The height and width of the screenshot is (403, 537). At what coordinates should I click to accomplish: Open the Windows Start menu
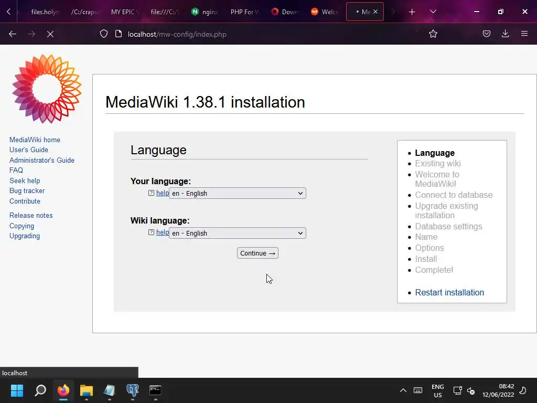[17, 390]
